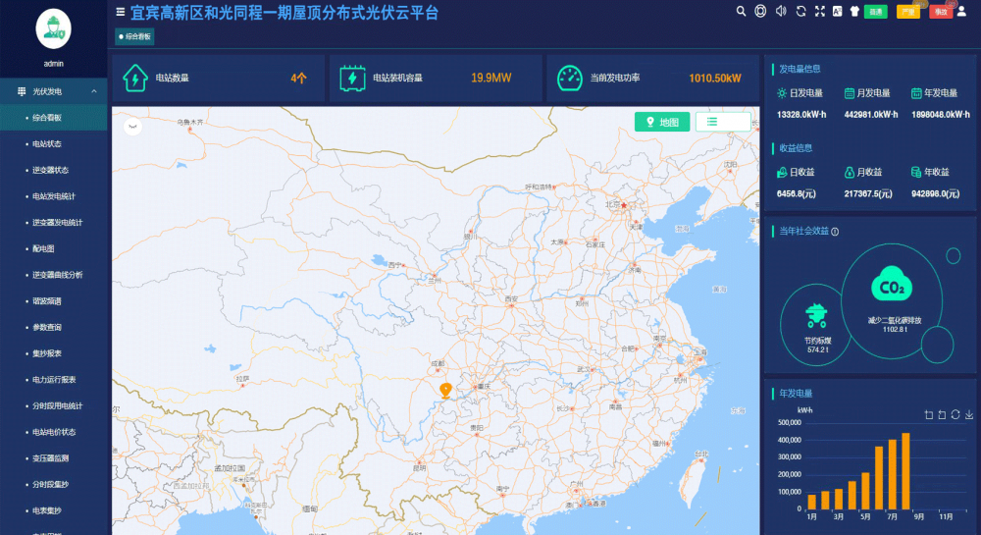This screenshot has height=535, width=981.
Task: Show 当年社会效益 info tooltip icon
Action: tap(835, 232)
